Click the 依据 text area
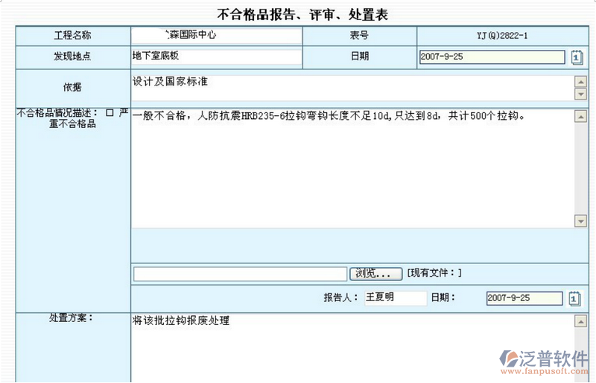The width and height of the screenshot is (596, 383). click(352, 88)
